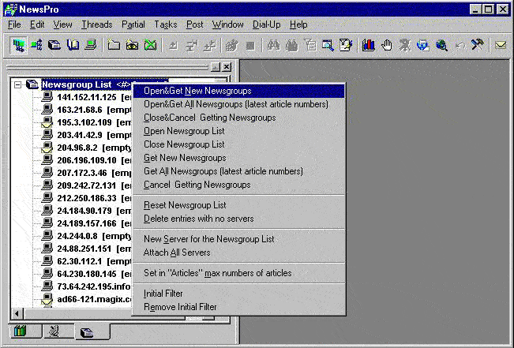
Task: Click the globe with magnifier icon
Action: (x=441, y=45)
